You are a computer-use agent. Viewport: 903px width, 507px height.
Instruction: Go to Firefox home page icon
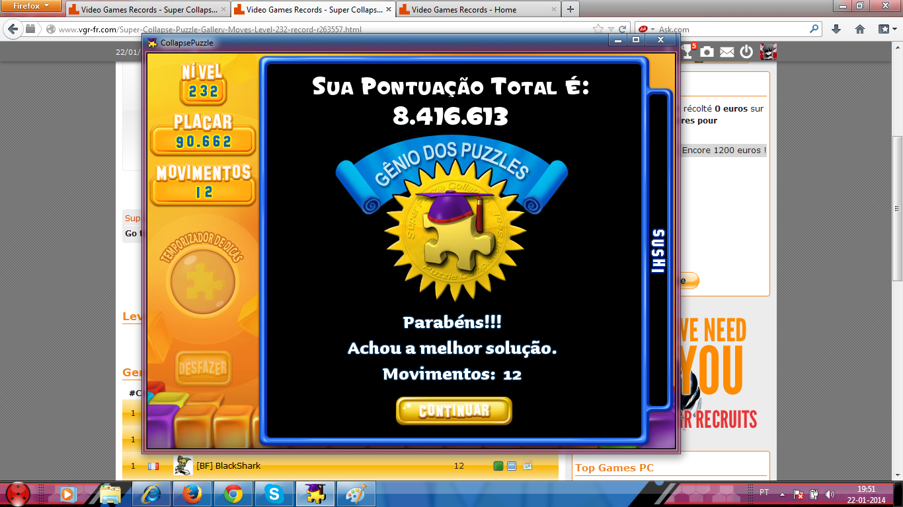tap(860, 29)
